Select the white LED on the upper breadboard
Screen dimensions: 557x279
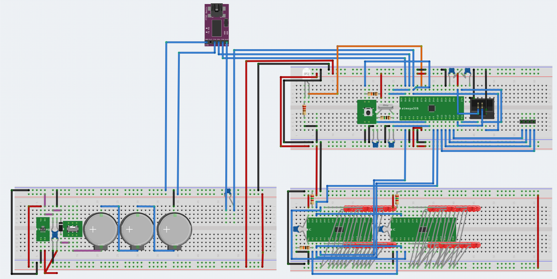coord(306,72)
